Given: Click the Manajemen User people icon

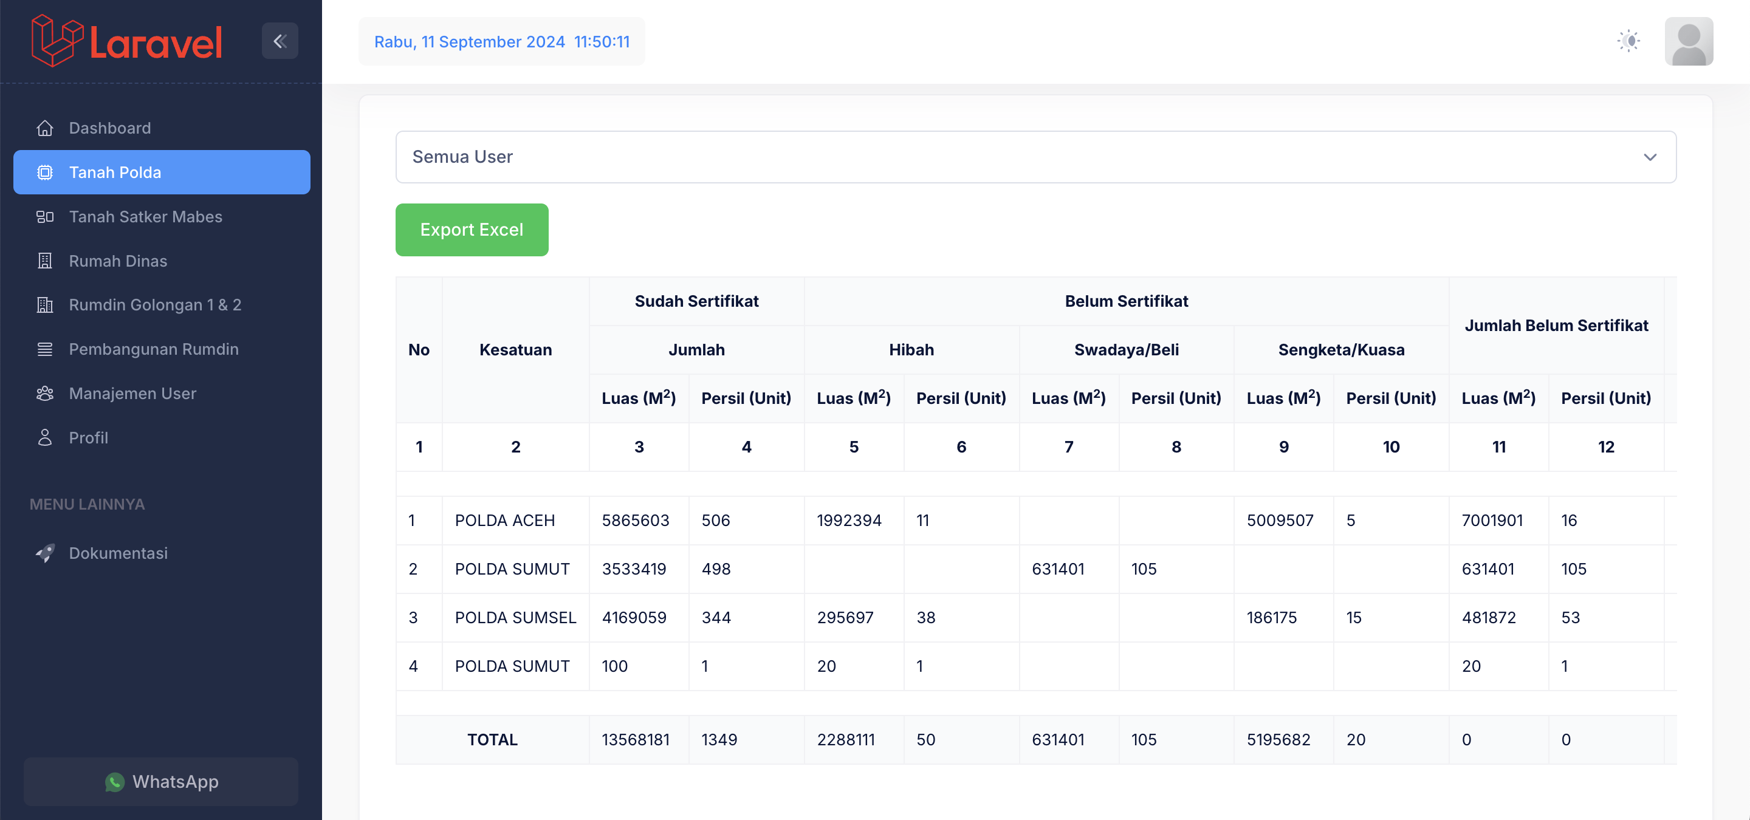Looking at the screenshot, I should (x=45, y=394).
